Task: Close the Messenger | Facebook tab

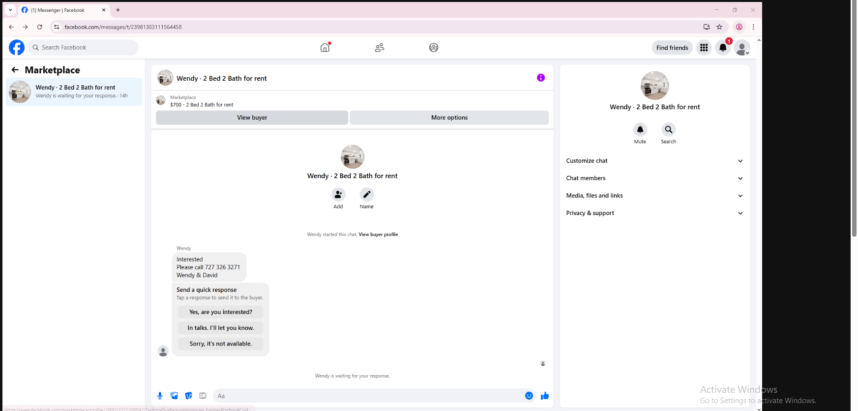Action: tap(104, 10)
